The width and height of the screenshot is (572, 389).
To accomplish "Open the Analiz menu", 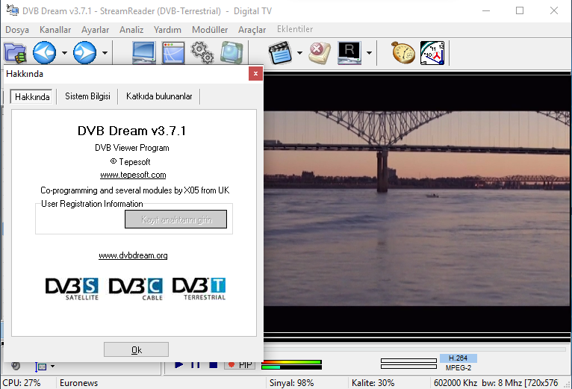I will click(x=131, y=30).
